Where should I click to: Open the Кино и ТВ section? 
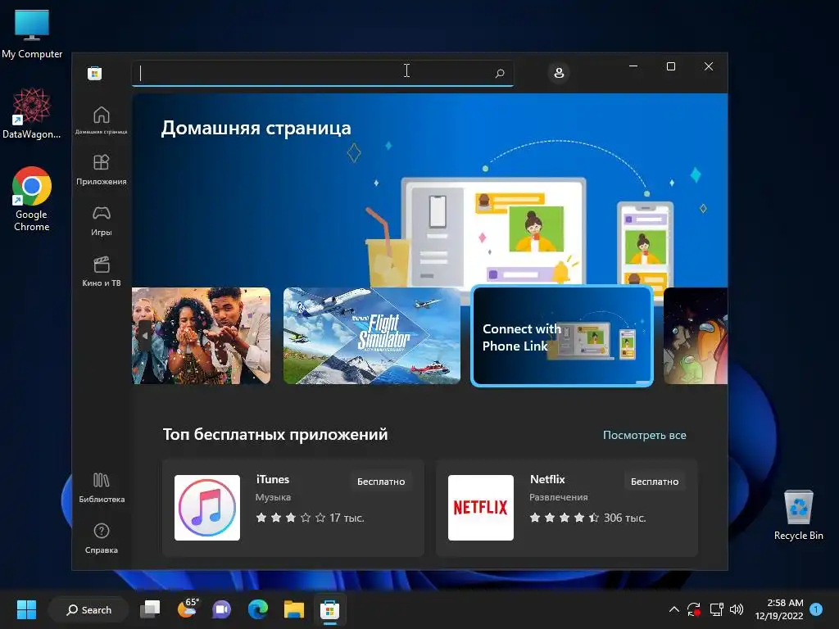101,272
